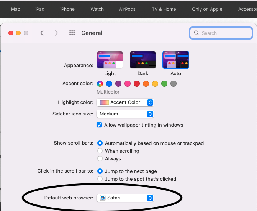This screenshot has width=257, height=211.
Task: Select the green accent color
Action: 164,84
